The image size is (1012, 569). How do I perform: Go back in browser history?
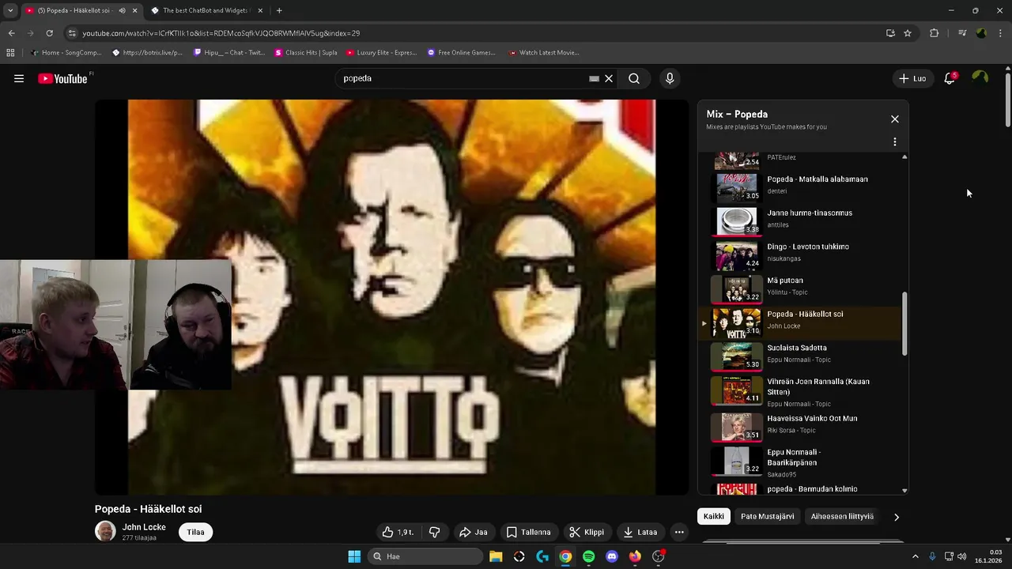tap(11, 33)
